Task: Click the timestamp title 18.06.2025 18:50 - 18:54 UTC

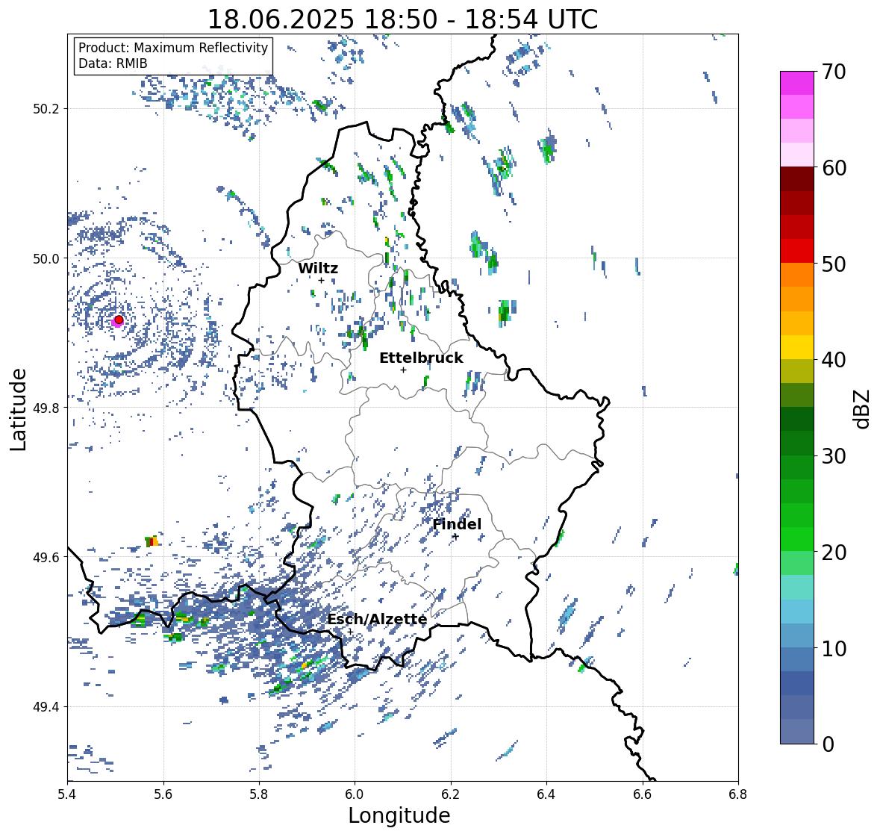Action: pos(403,19)
